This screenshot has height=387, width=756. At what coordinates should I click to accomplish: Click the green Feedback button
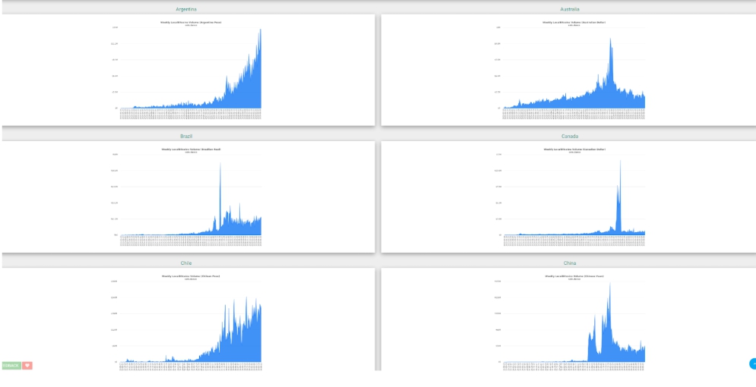point(11,366)
